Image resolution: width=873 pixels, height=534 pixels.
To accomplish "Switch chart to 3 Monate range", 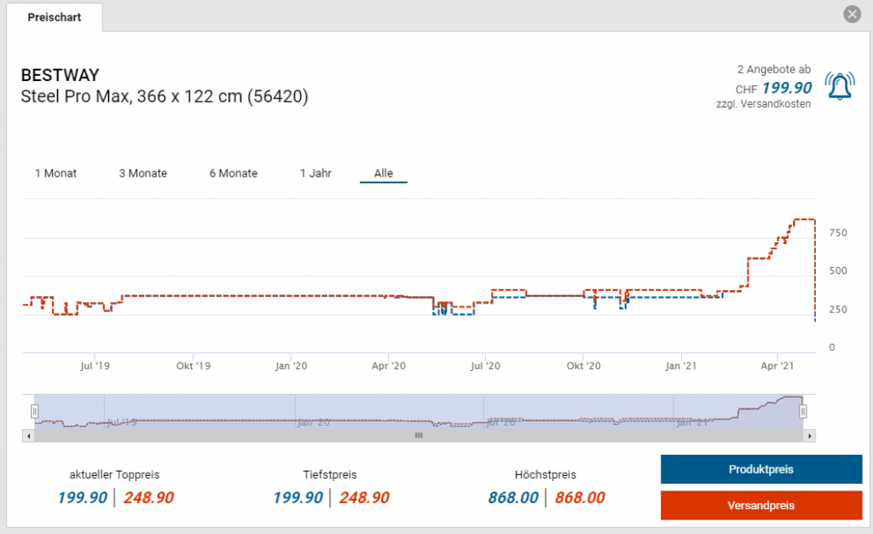I will click(142, 173).
